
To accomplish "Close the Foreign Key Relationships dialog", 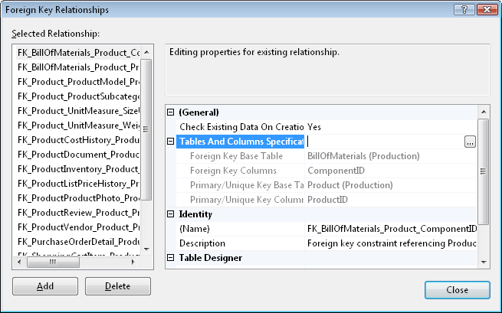I will [x=458, y=290].
